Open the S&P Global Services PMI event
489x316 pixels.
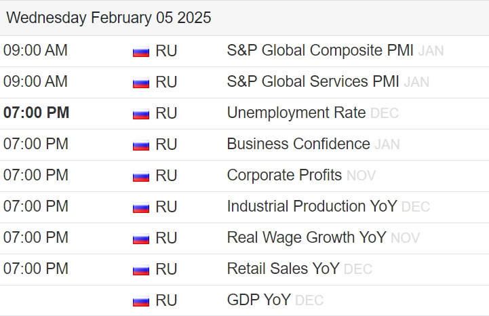313,82
